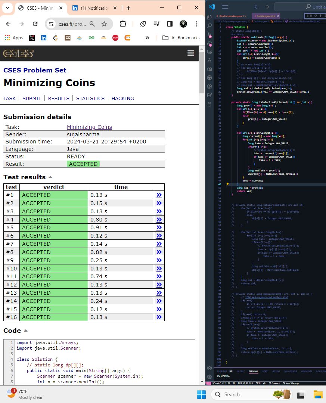Image resolution: width=326 pixels, height=403 pixels.
Task: Open the Search view in VS Code
Action: [209, 26]
